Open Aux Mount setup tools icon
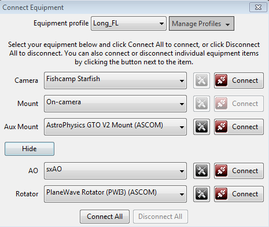269x227 pixels. [201, 127]
